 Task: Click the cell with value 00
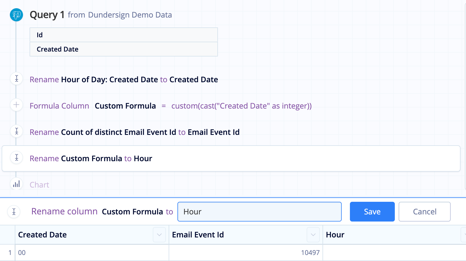point(92,253)
